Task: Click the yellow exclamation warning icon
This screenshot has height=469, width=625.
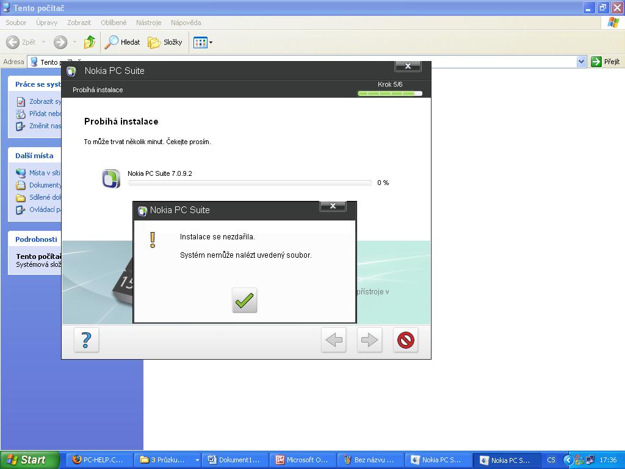Action: click(x=153, y=240)
